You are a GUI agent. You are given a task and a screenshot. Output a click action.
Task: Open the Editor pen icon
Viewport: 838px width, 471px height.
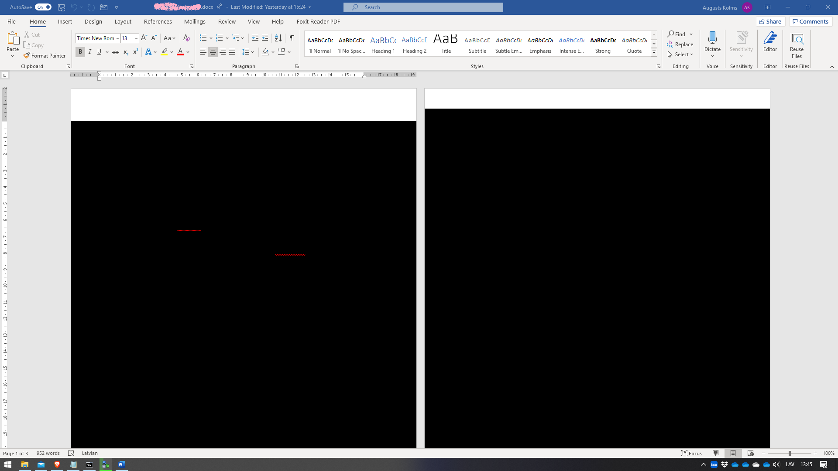[x=770, y=38]
